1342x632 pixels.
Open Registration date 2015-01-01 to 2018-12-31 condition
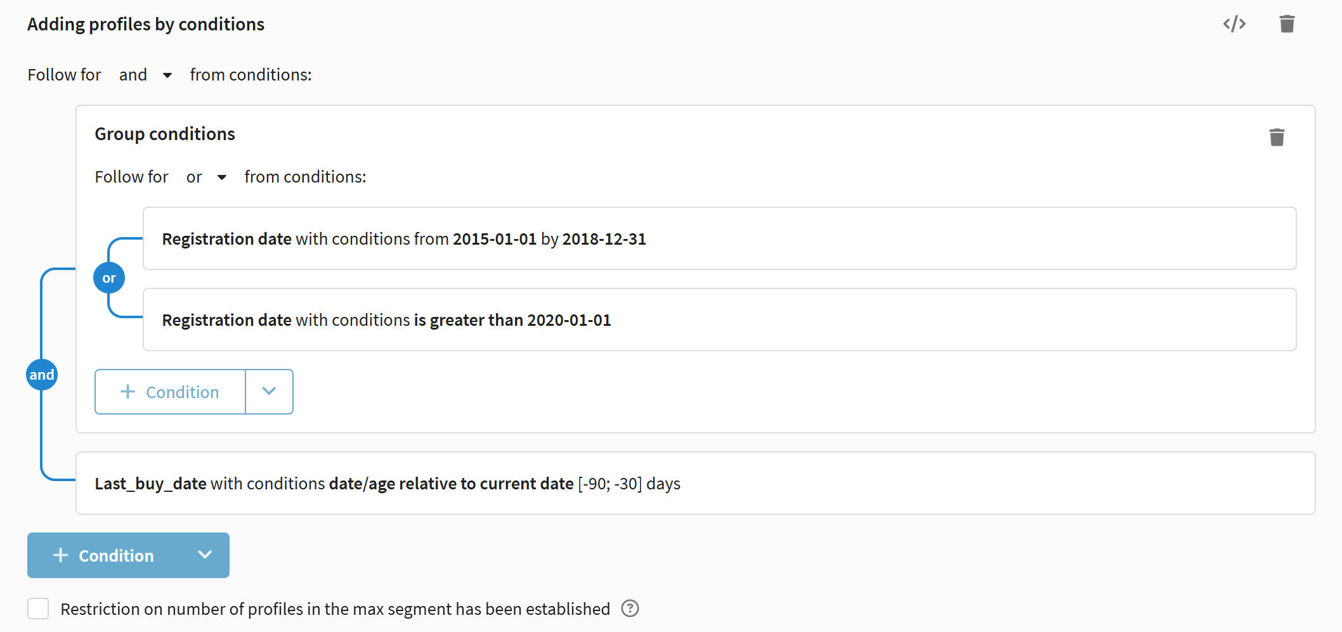tap(719, 239)
